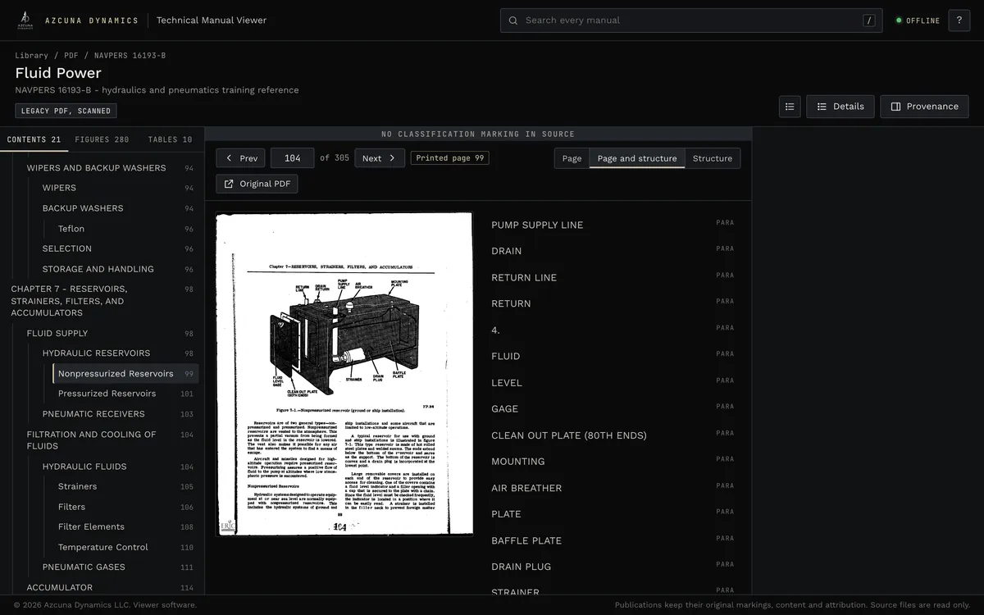The height and width of the screenshot is (615, 984).
Task: Select the Strainers contents entry
Action: point(125,486)
